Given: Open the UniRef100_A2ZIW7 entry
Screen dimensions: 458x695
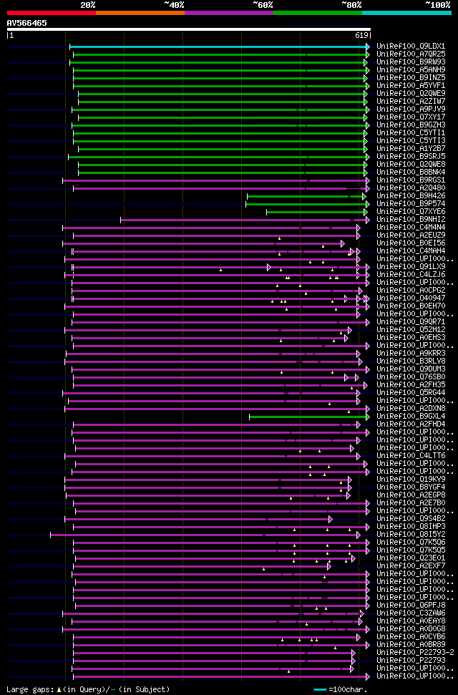Looking at the screenshot, I should (411, 102).
